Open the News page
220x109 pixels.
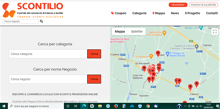(x=175, y=13)
